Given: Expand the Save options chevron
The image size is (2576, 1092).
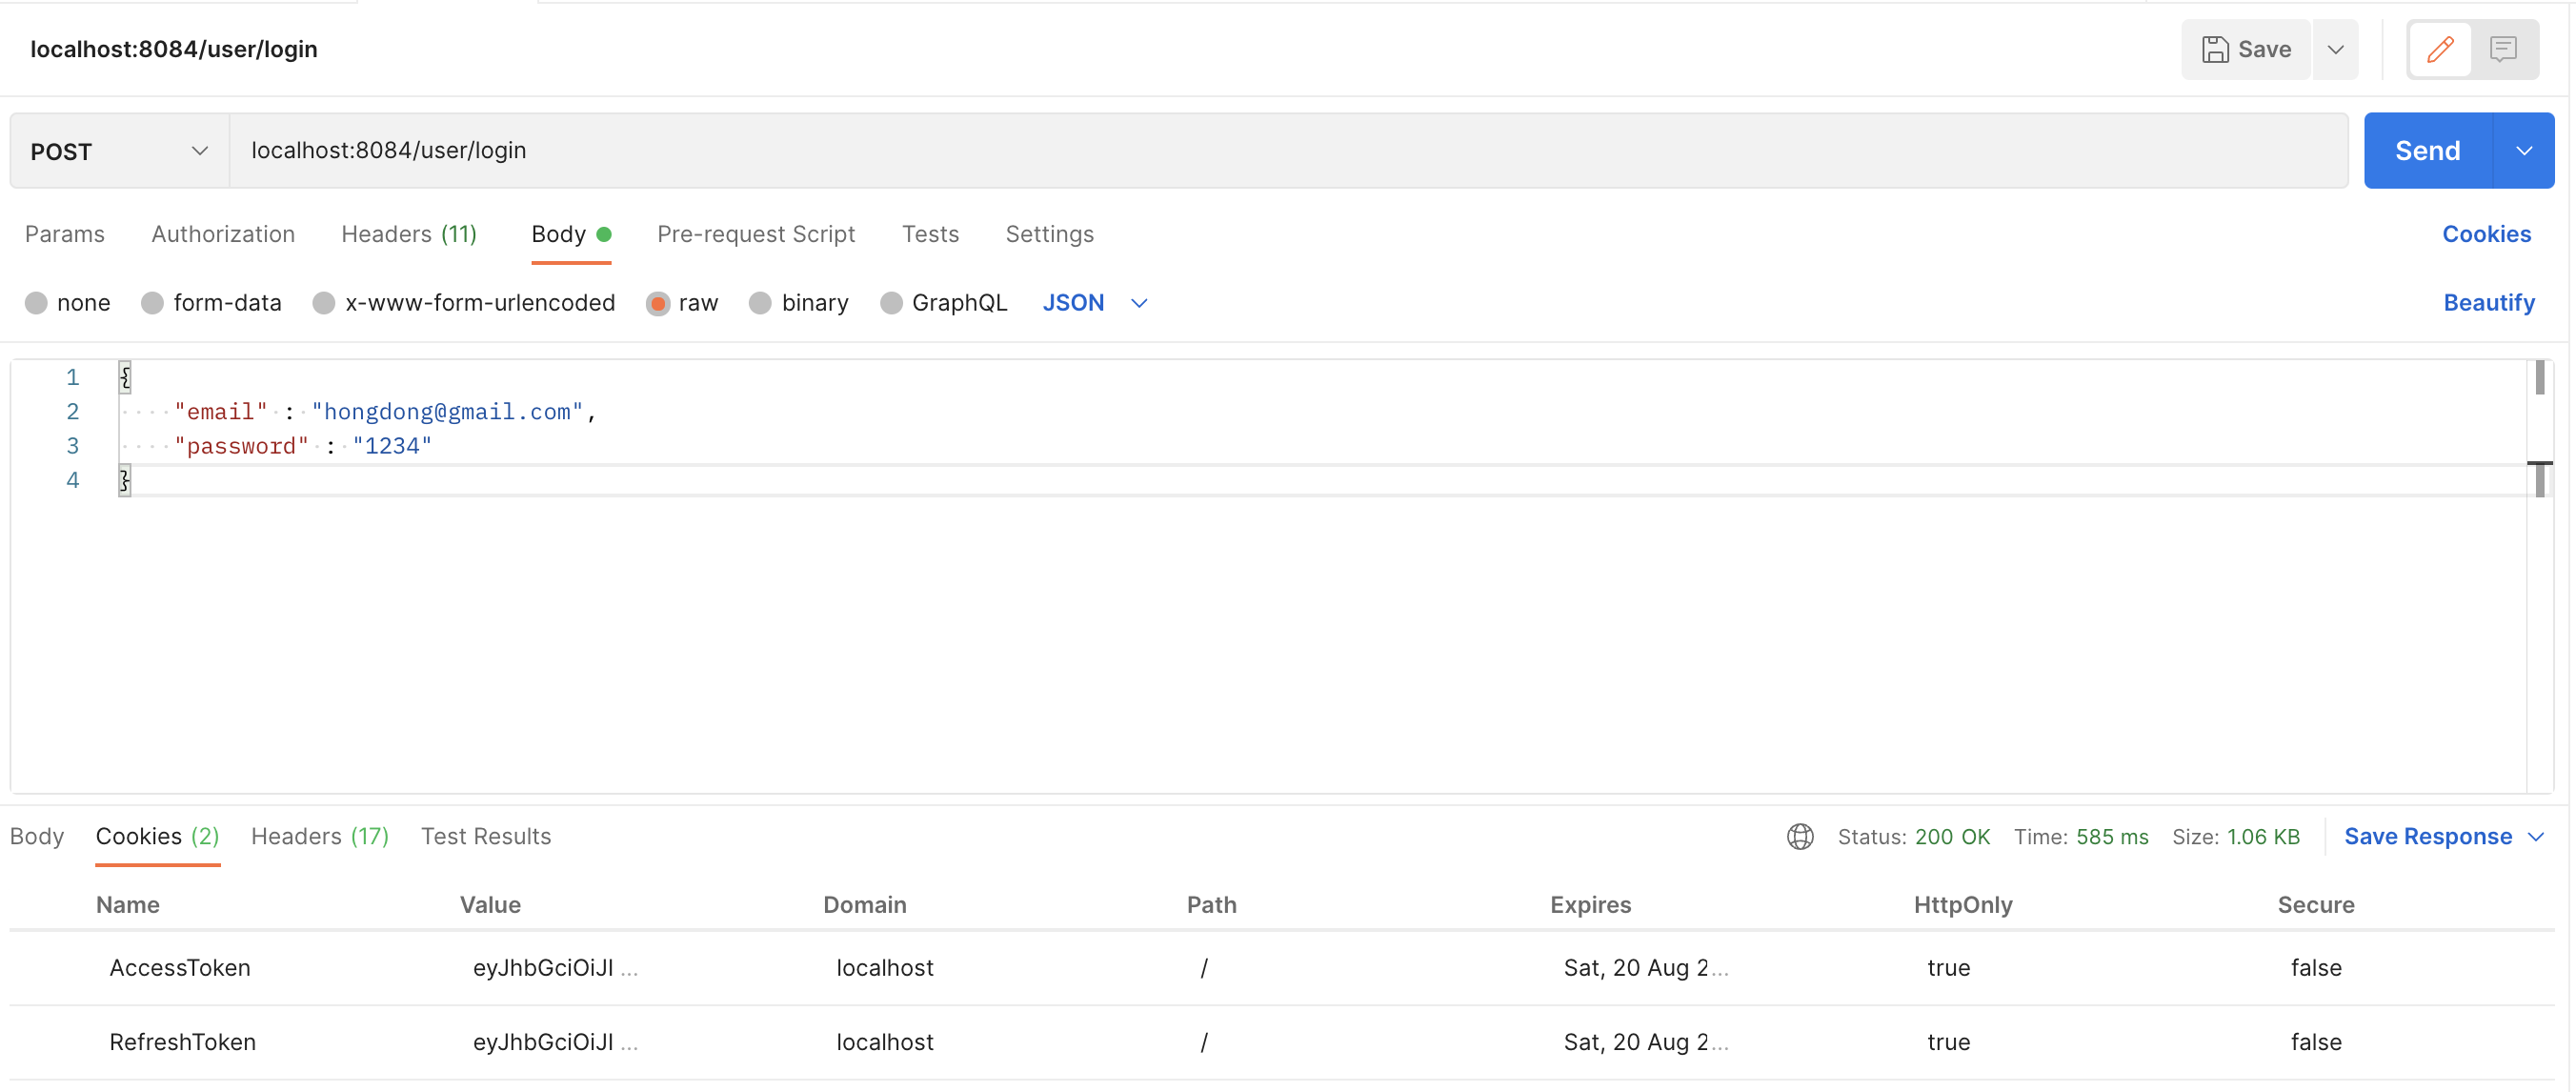Looking at the screenshot, I should point(2335,49).
